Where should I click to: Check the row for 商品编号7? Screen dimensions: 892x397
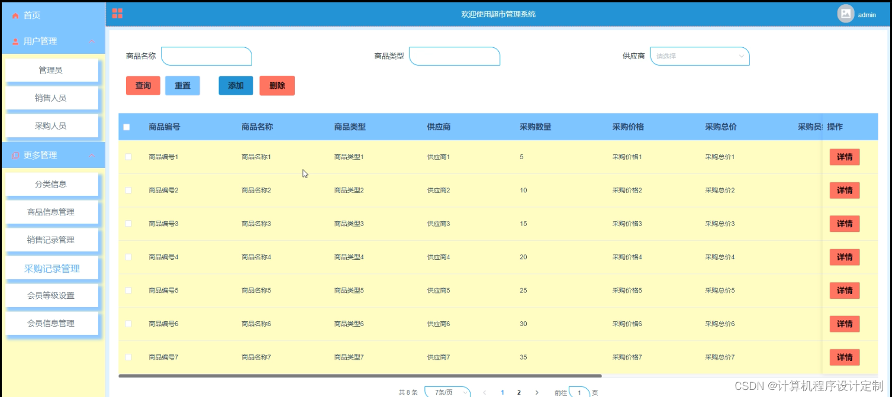128,357
